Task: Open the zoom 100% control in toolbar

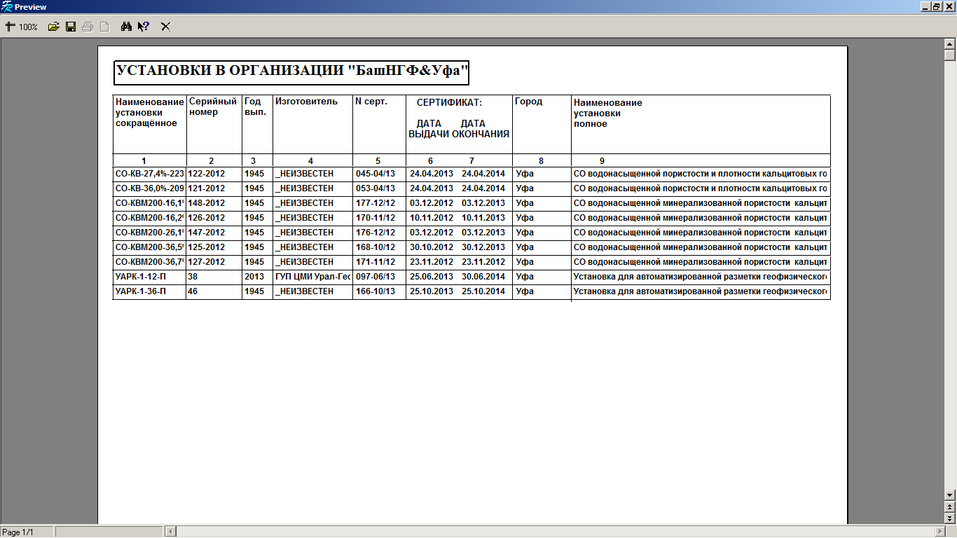Action: click(22, 27)
